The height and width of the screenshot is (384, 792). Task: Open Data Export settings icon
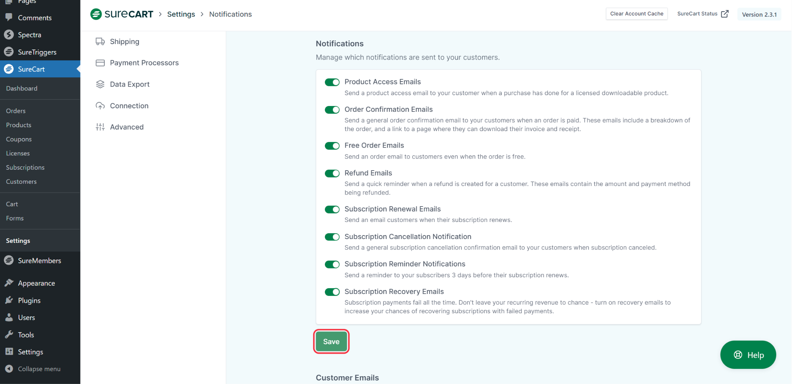coord(101,84)
